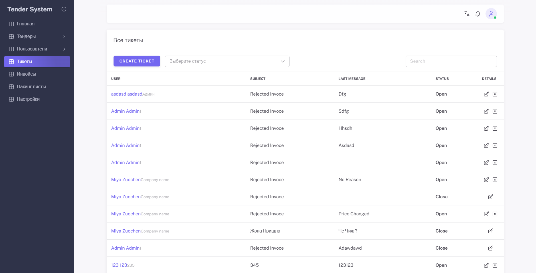
Task: Click the Price Changed message cell
Action: point(354,214)
